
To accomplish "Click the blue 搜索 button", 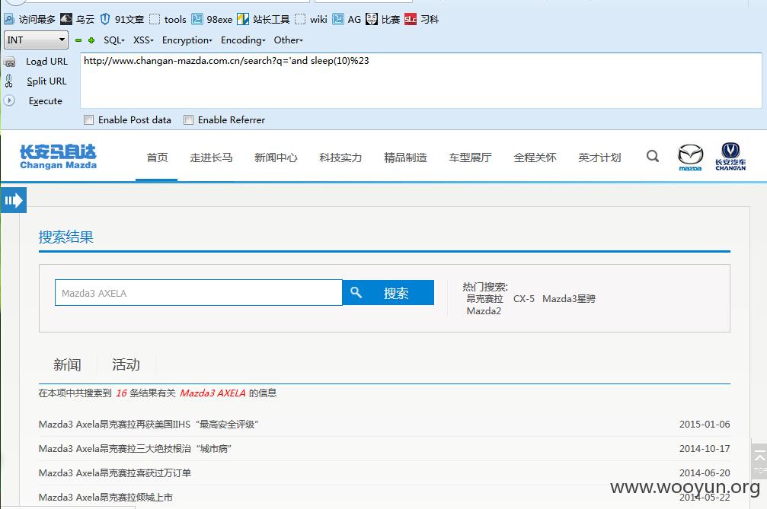I will click(388, 293).
